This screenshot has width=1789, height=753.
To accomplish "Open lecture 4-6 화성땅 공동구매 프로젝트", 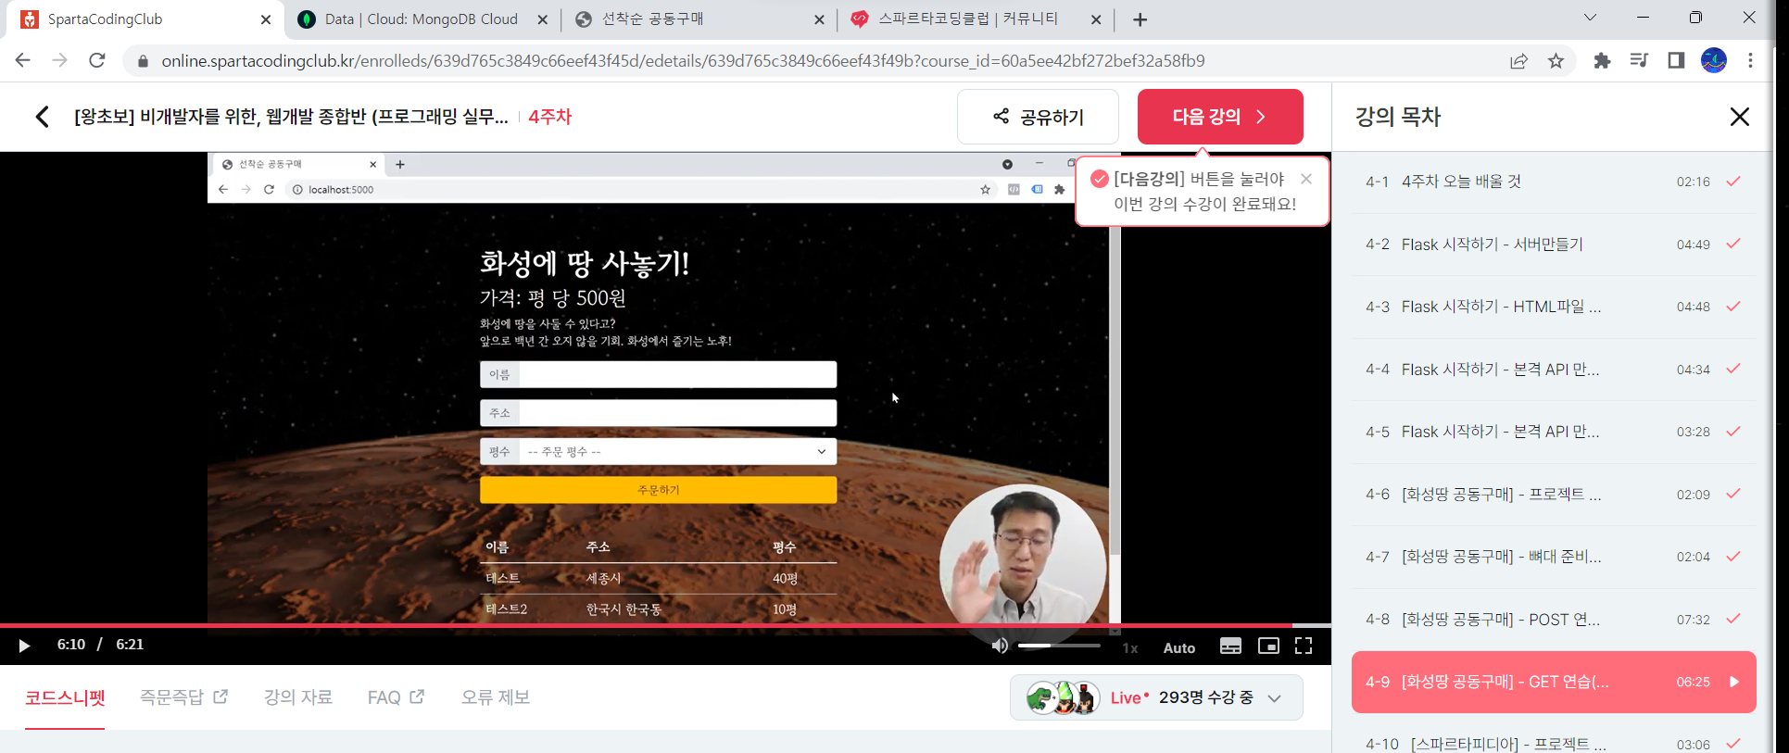I will point(1553,495).
